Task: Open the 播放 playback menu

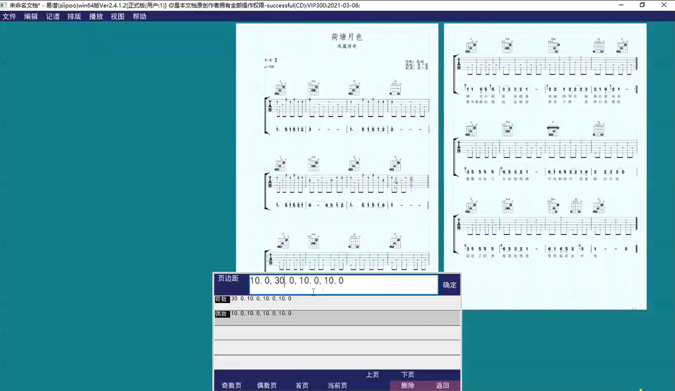Action: coord(96,16)
